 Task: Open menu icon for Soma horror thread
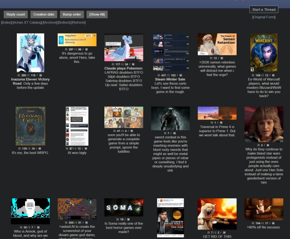tap(128, 219)
